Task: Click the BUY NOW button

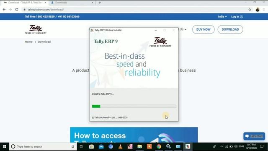Action: point(203,29)
